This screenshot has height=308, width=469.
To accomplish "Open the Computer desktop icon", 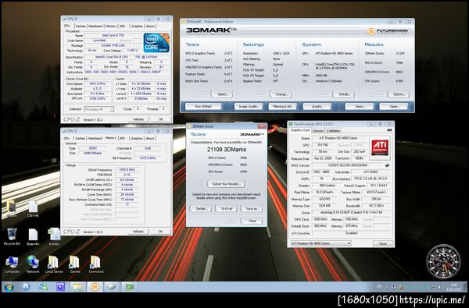I will coord(12,264).
